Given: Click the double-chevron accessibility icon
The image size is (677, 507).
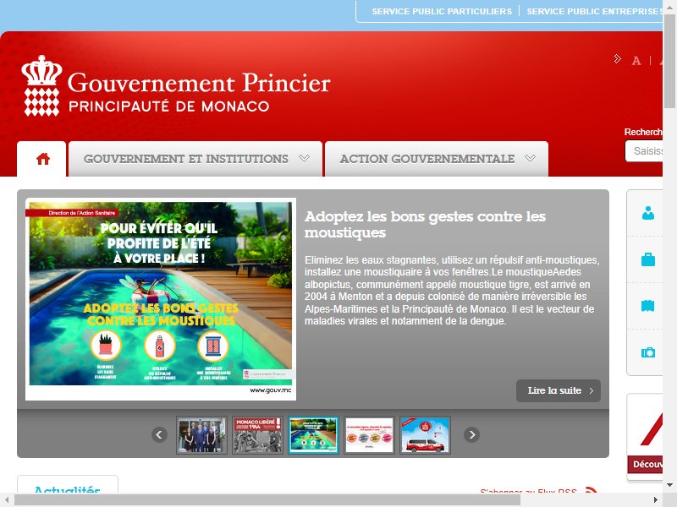Looking at the screenshot, I should [618, 58].
